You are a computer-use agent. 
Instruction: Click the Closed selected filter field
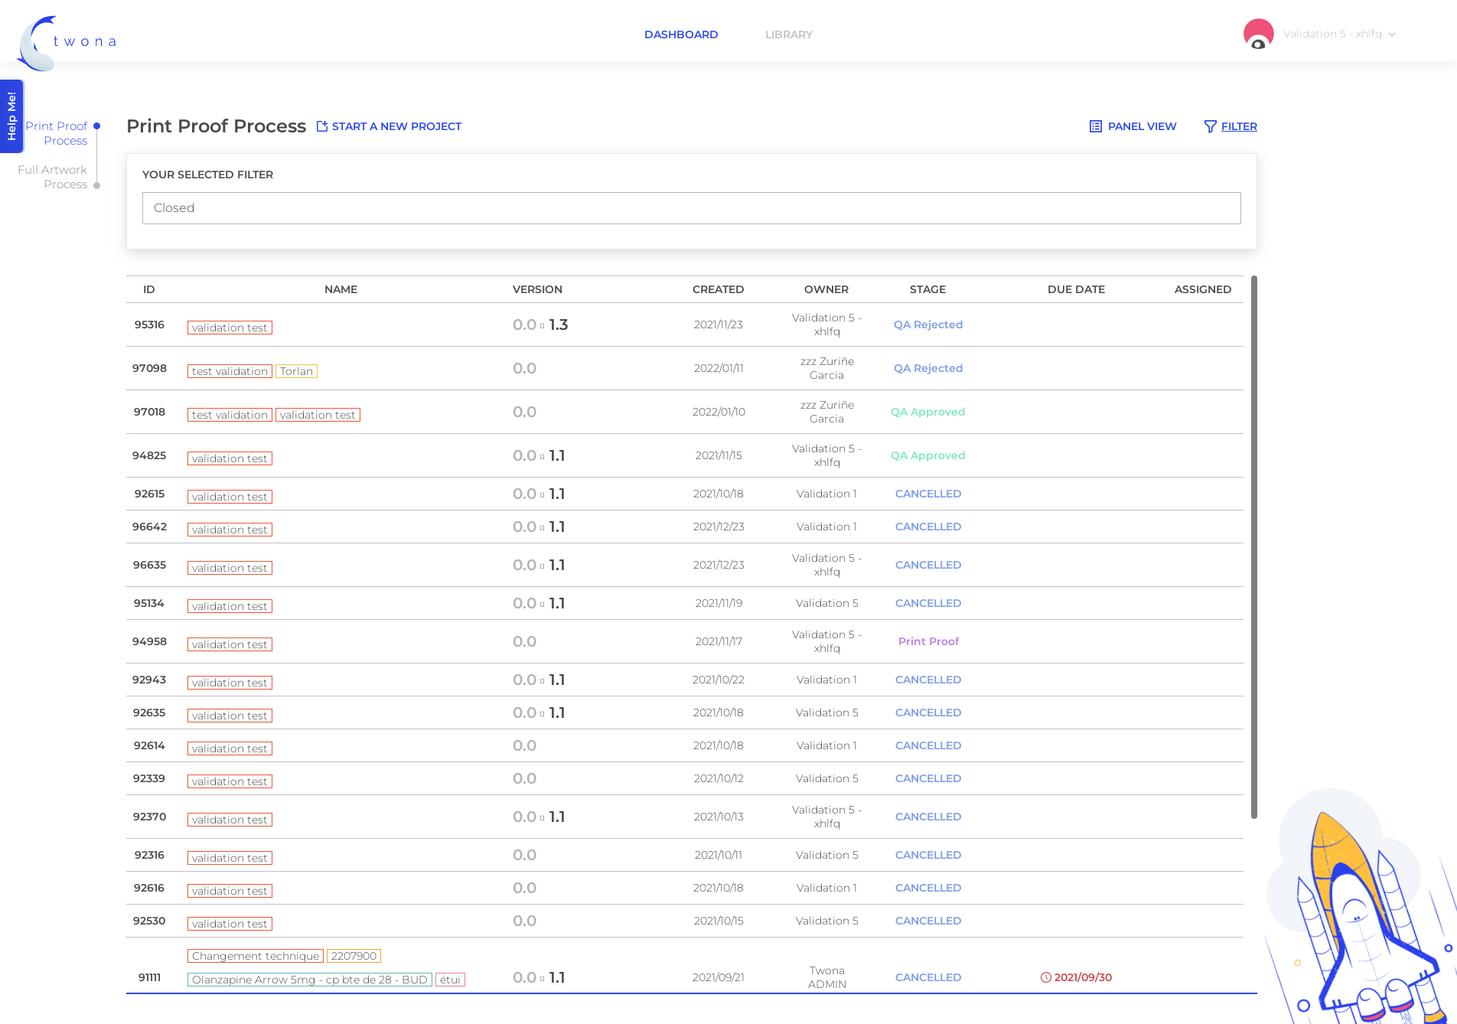(x=691, y=208)
